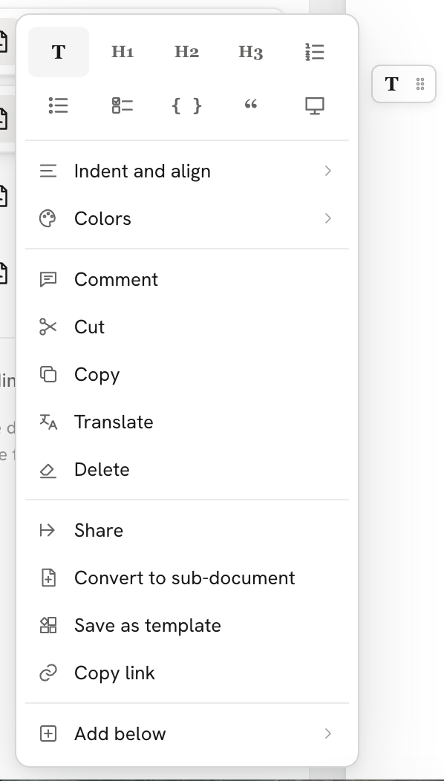Click the arrow icon beside Share
Screen dimensions: 444x781
(x=48, y=531)
